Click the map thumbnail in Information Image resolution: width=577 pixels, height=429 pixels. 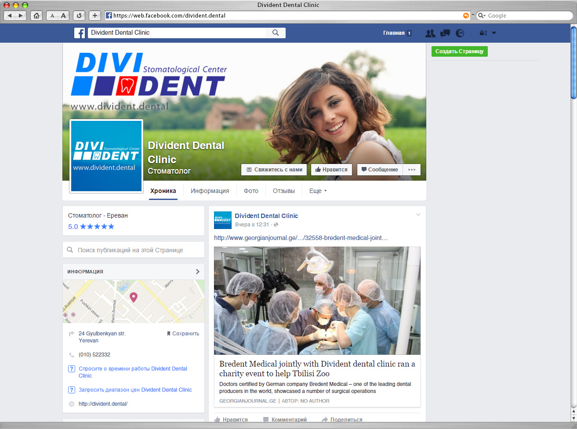coord(134,302)
